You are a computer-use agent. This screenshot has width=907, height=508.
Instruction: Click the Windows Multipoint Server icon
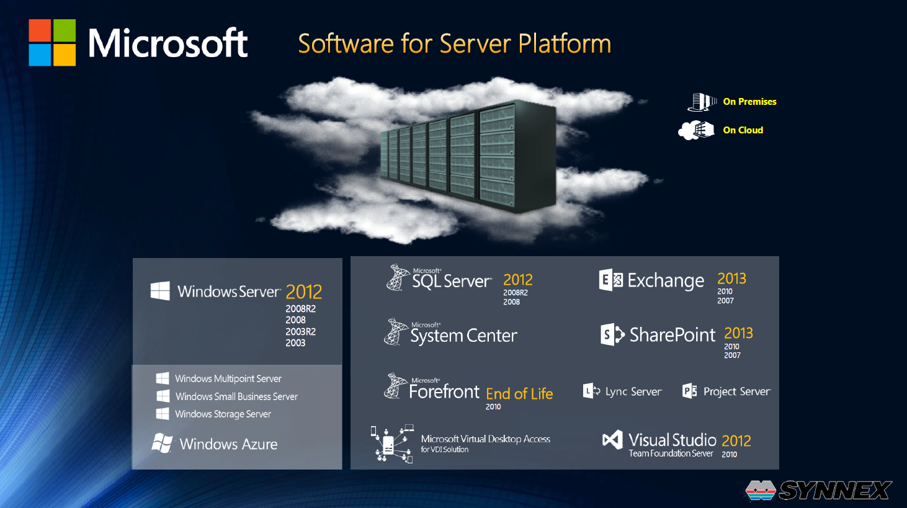pos(163,378)
